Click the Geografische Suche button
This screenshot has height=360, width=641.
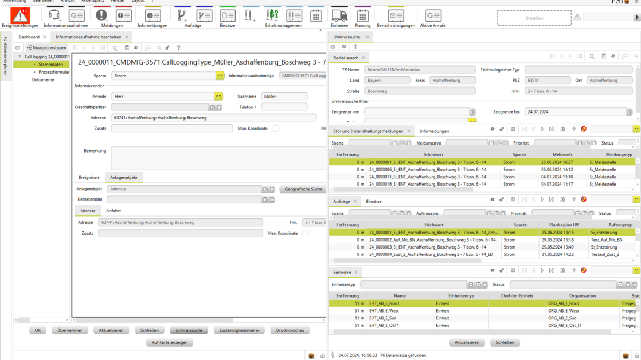point(303,189)
